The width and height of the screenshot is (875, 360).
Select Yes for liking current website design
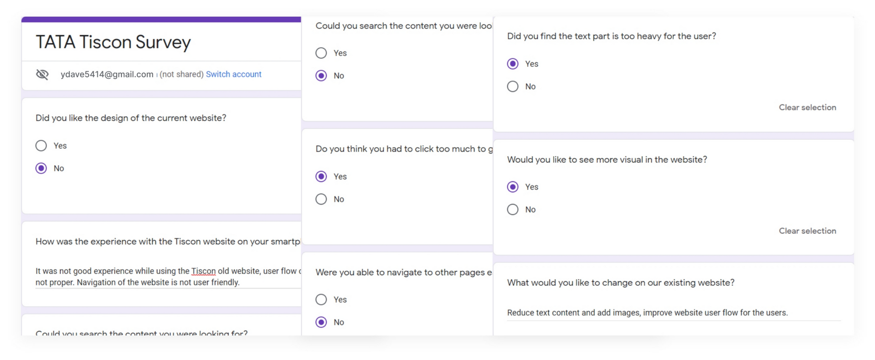click(x=41, y=146)
